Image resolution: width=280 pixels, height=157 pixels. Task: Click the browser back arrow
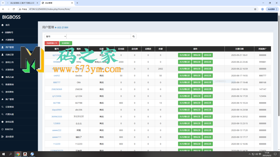[3, 9]
